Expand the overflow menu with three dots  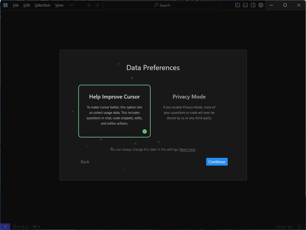point(71,5)
